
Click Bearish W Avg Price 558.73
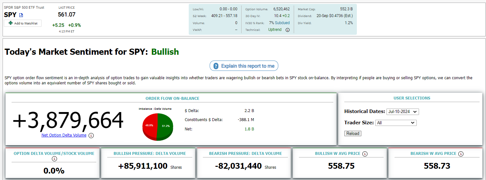pos(437,166)
